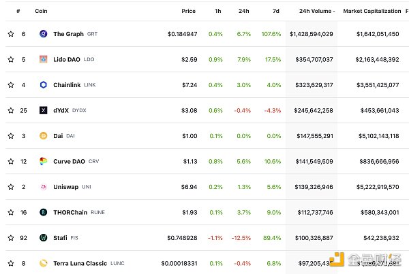Image resolution: width=409 pixels, height=274 pixels.
Task: Click The Graph price $0.184947
Action: (182, 34)
